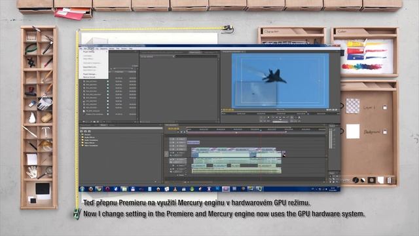Open Opera from the taskbar

point(107,189)
